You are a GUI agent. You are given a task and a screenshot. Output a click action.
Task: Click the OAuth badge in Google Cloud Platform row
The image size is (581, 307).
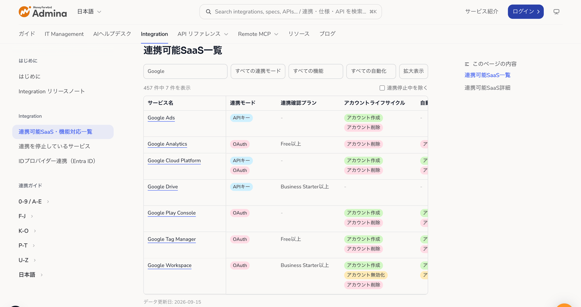240,170
